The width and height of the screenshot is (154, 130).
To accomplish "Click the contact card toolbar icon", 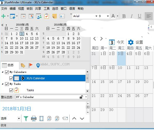I will 62,16.
